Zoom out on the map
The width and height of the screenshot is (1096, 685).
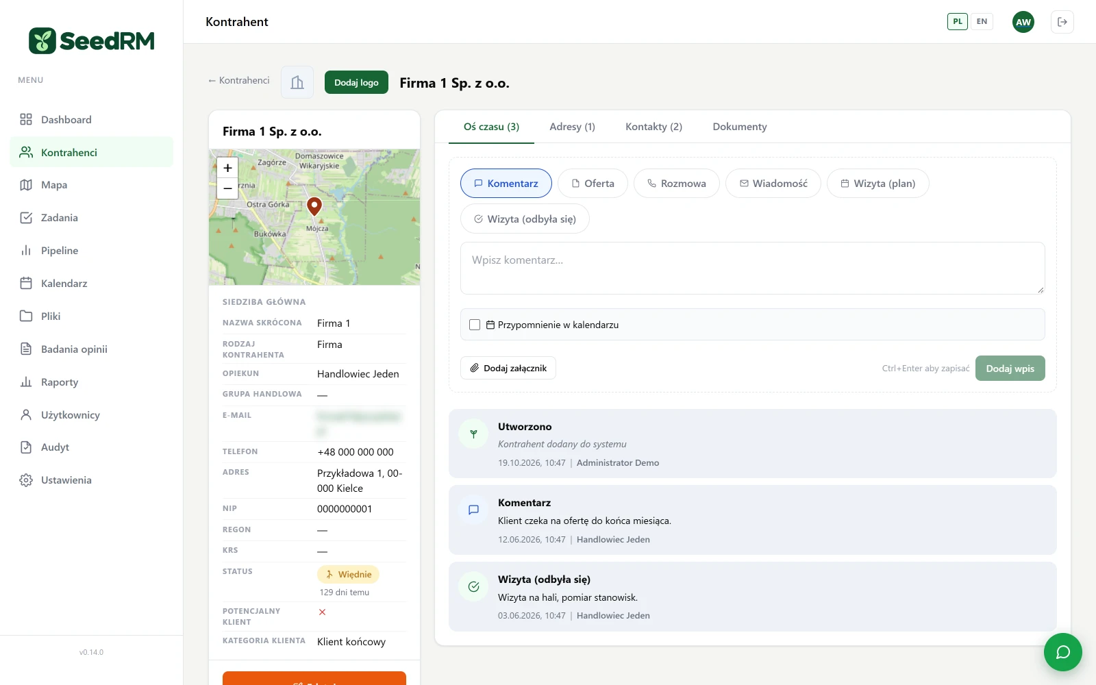[227, 188]
